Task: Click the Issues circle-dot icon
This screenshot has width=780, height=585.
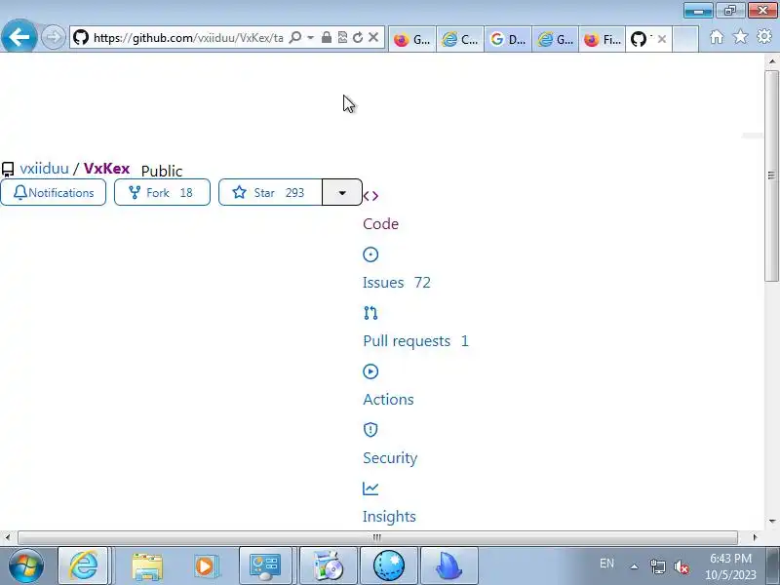Action: pos(370,254)
